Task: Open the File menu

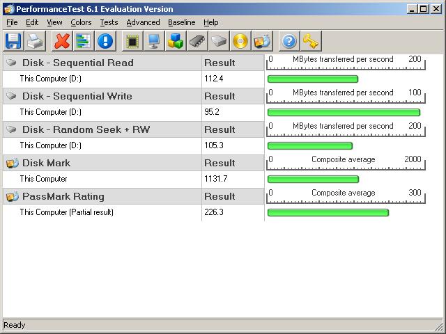Action: coord(12,22)
